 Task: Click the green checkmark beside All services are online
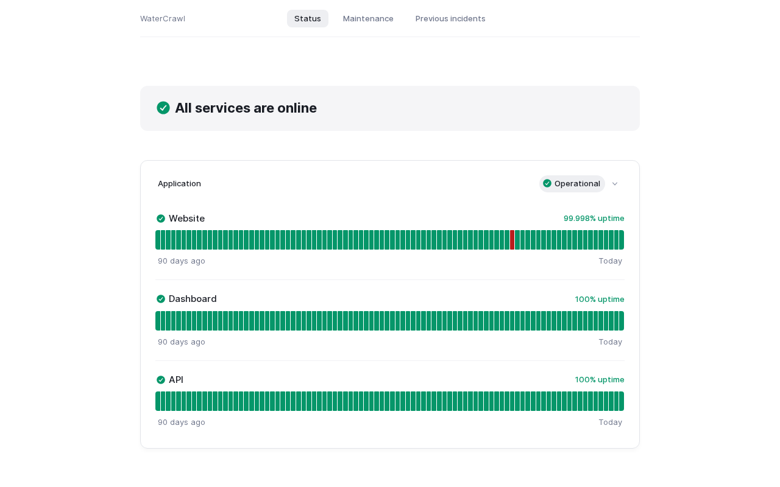pyautogui.click(x=163, y=108)
